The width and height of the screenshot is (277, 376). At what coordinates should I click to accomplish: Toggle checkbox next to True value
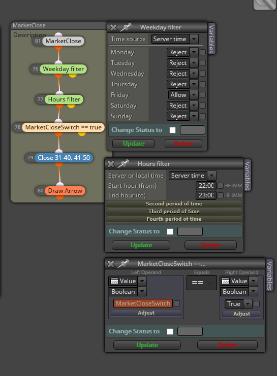pos(257,304)
